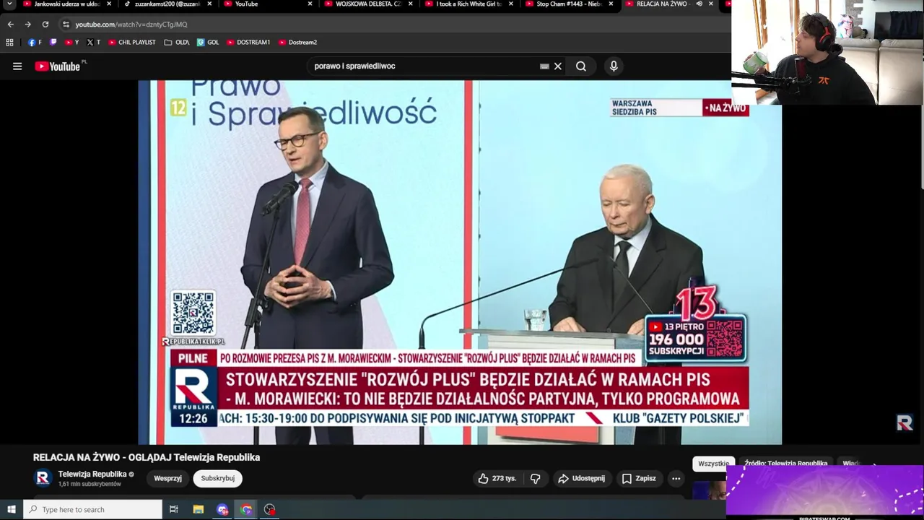
Task: Share the video with Udostępnij
Action: (582, 478)
